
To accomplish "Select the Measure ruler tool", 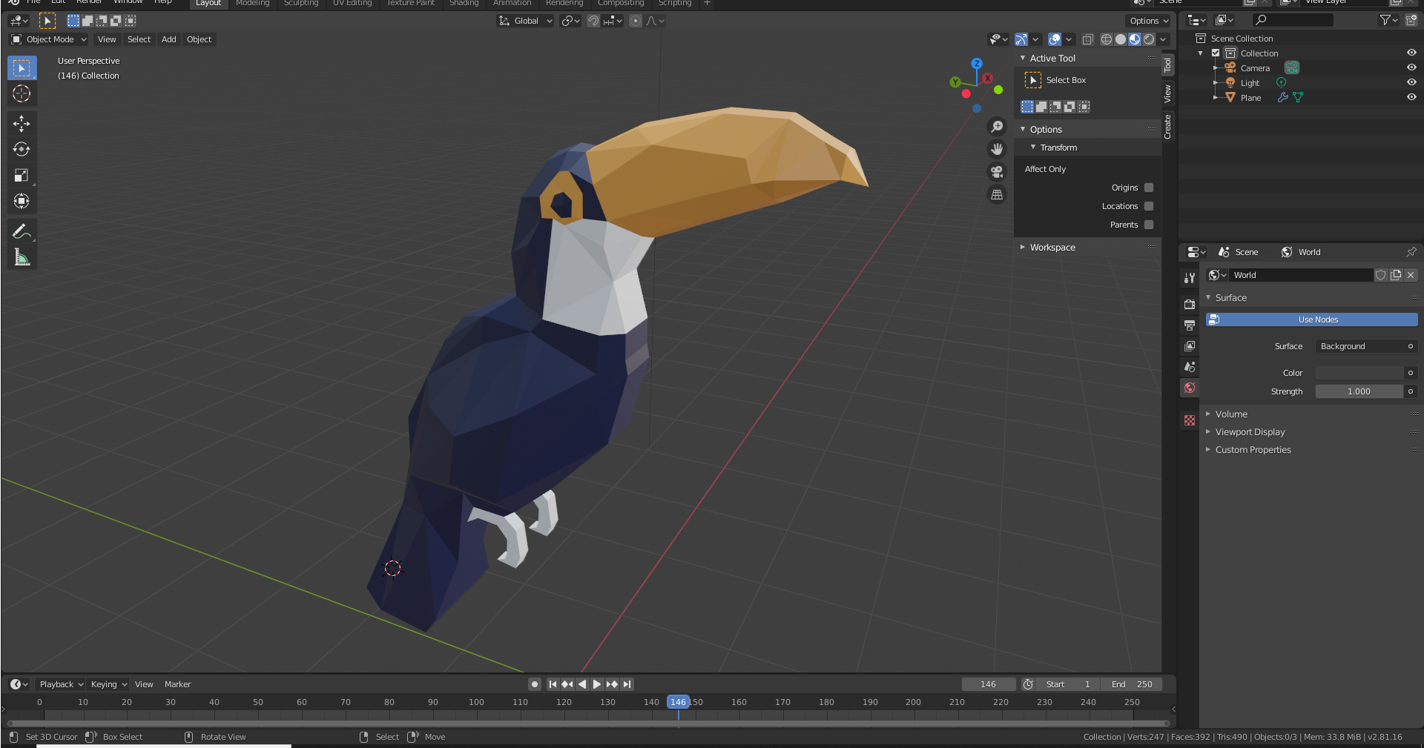I will point(22,257).
